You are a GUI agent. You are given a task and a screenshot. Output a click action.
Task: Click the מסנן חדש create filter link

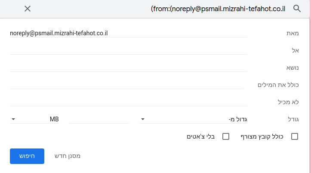(x=68, y=156)
